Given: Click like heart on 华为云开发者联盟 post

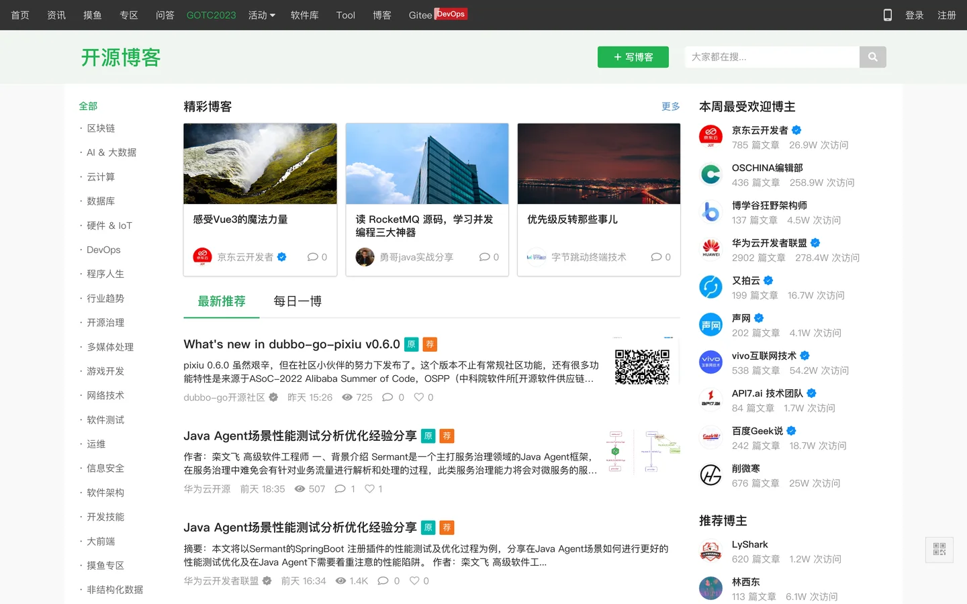Looking at the screenshot, I should (x=414, y=581).
